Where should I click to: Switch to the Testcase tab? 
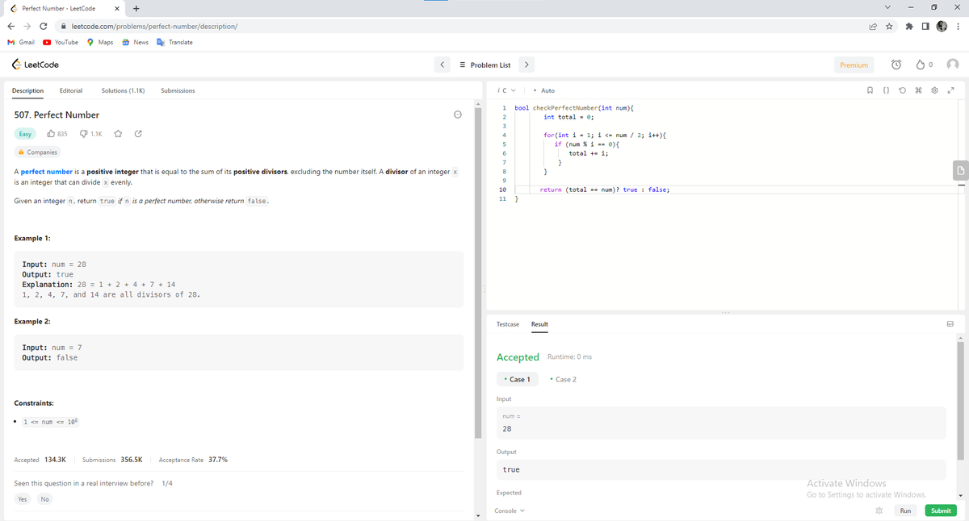pos(507,324)
